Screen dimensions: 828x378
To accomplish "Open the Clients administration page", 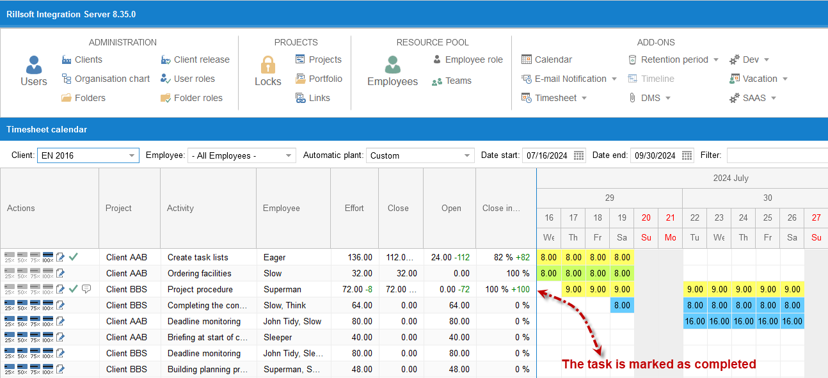I will point(82,59).
